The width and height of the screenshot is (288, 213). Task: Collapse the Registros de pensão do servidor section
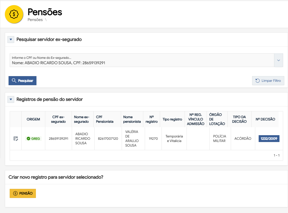[x=11, y=99]
